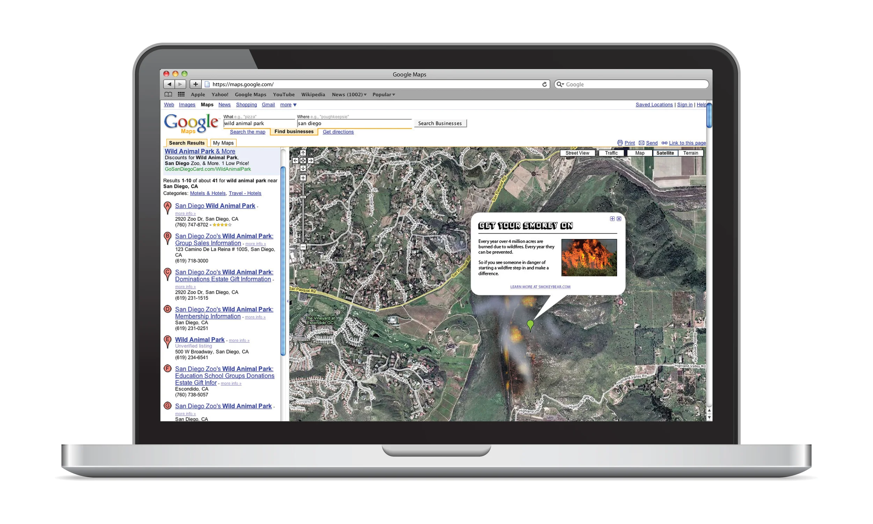Open LEARN MORE AT SMOKEYBEAR.COM link

pyautogui.click(x=540, y=287)
